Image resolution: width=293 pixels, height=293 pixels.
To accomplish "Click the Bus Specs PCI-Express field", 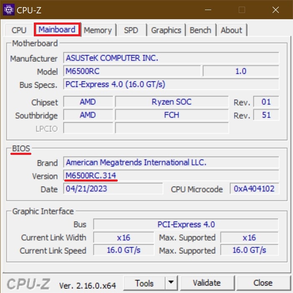I will pos(171,84).
